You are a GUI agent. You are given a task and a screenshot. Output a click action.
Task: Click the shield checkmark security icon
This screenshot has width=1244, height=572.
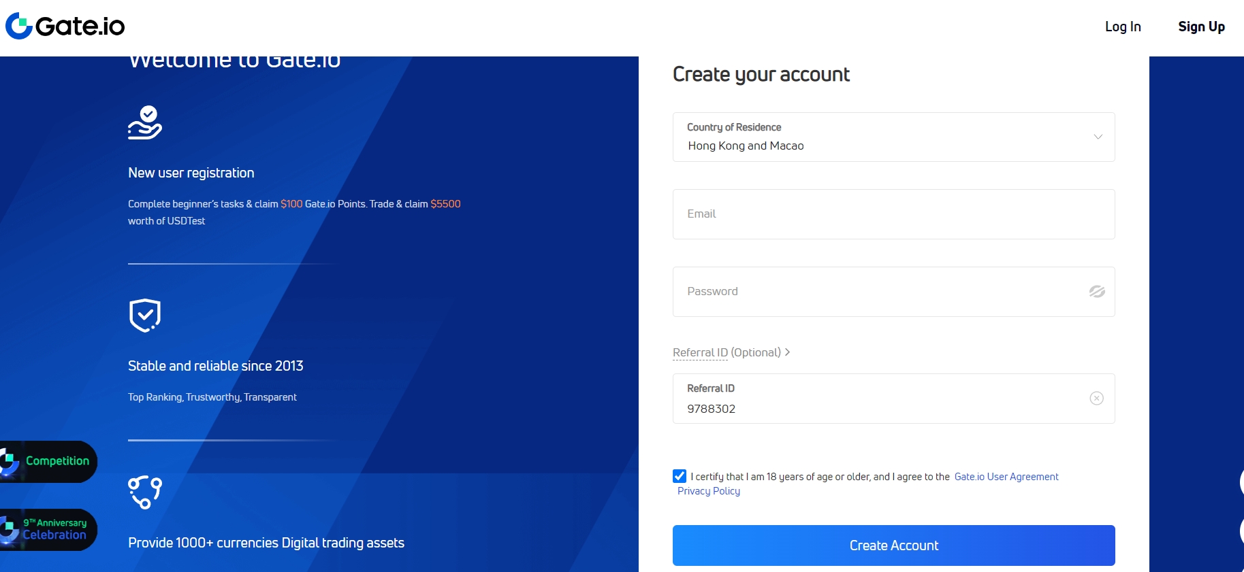click(145, 316)
